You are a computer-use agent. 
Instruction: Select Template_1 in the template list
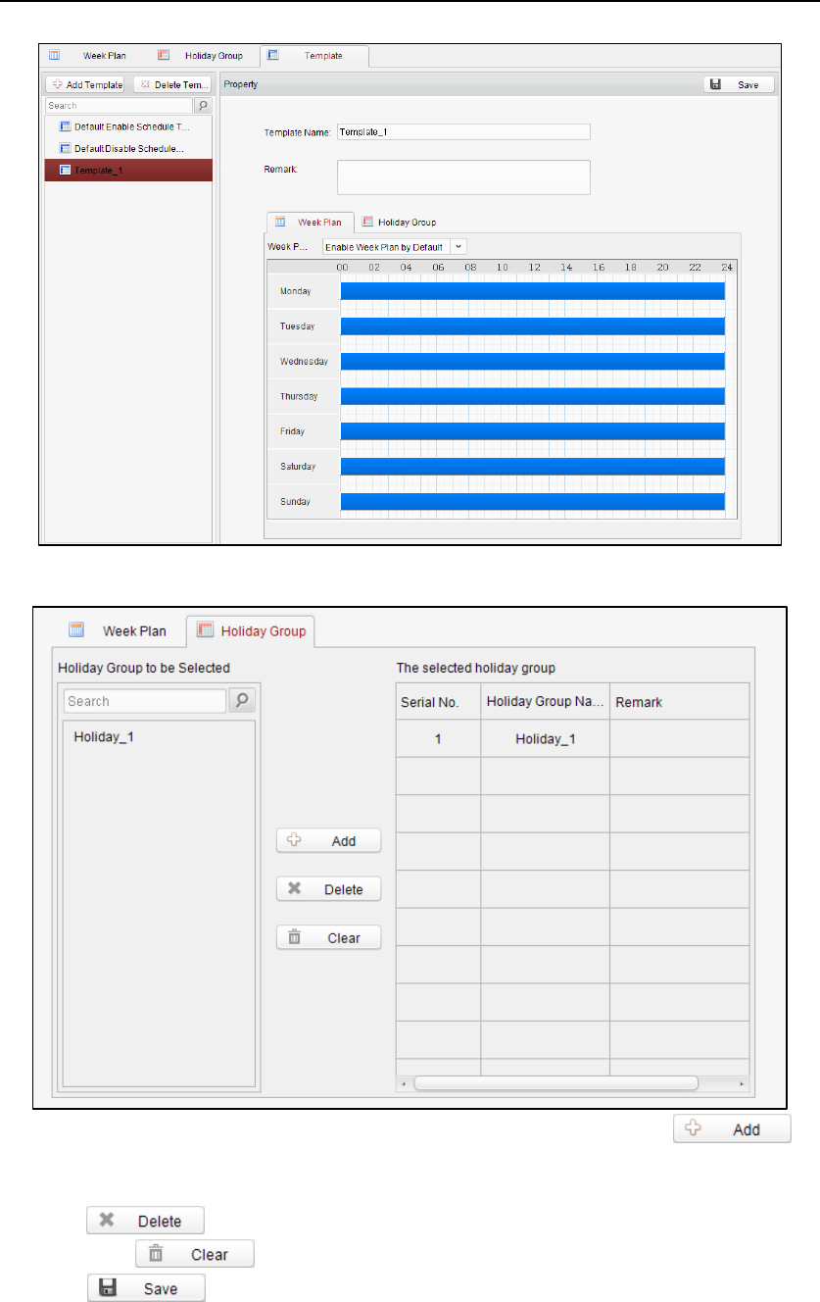[128, 171]
